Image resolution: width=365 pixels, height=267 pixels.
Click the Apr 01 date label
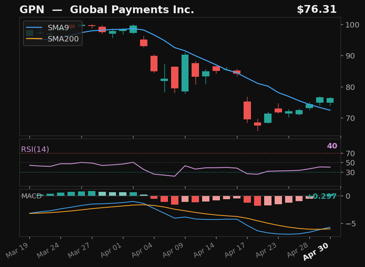(111, 250)
